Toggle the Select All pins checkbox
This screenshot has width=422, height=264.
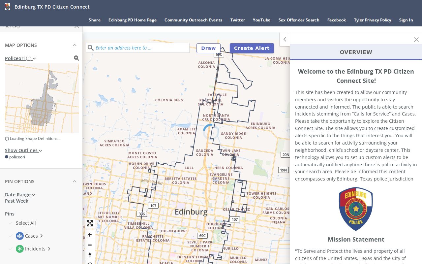pyautogui.click(x=11, y=223)
